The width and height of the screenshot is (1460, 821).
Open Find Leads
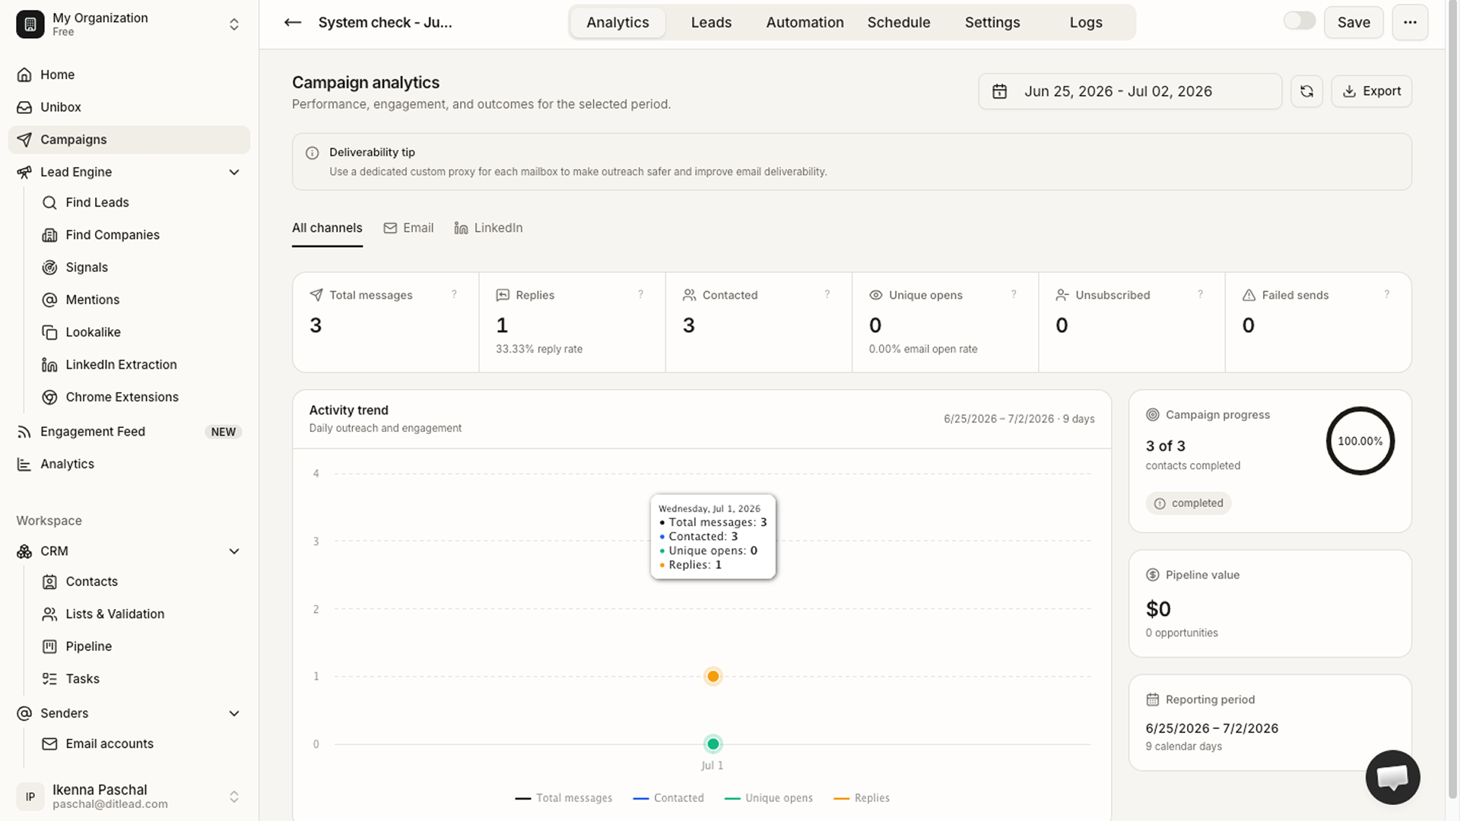click(x=141, y=202)
